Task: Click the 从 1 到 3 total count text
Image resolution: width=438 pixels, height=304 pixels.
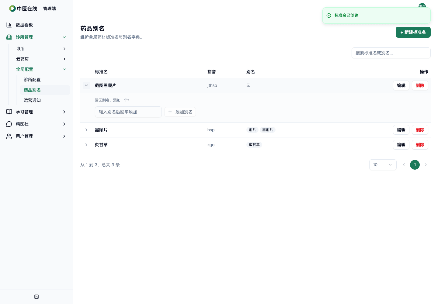Action: pos(100,165)
